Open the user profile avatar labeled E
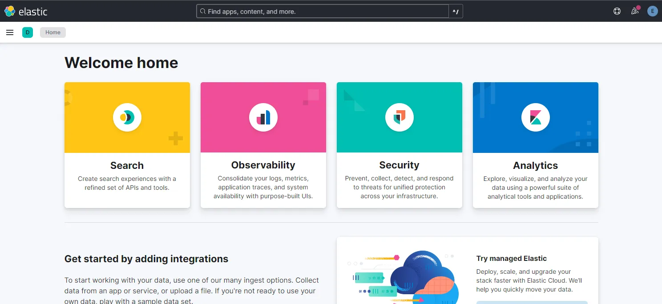Image resolution: width=662 pixels, height=304 pixels. (x=652, y=11)
